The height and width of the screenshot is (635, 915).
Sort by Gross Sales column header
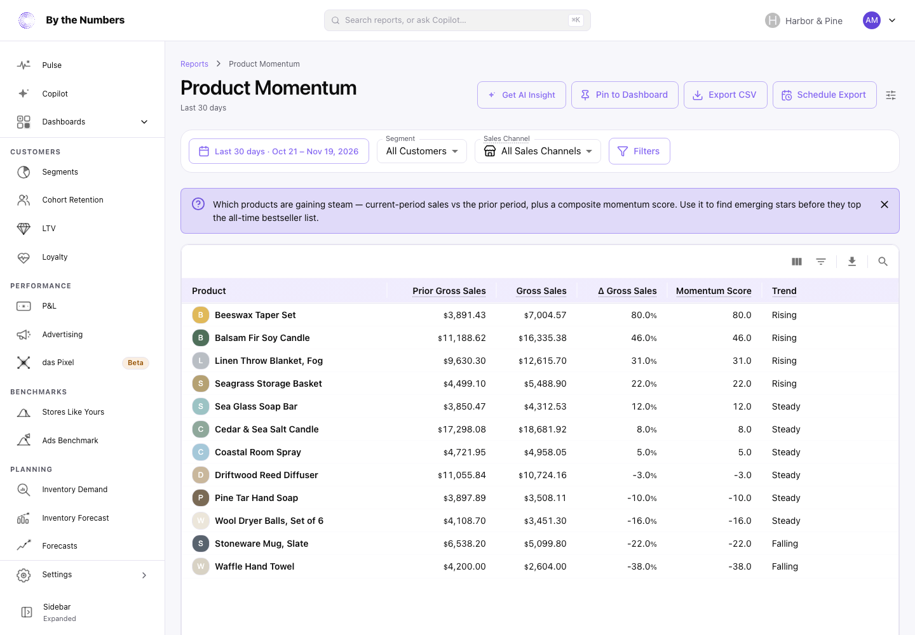click(x=541, y=291)
